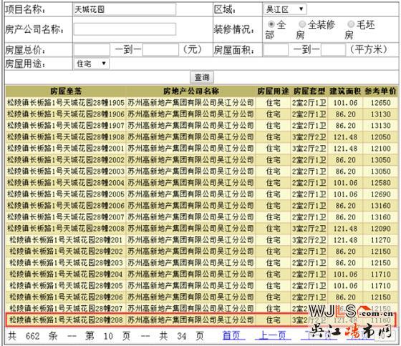Click the 参考单价 column header

point(380,92)
